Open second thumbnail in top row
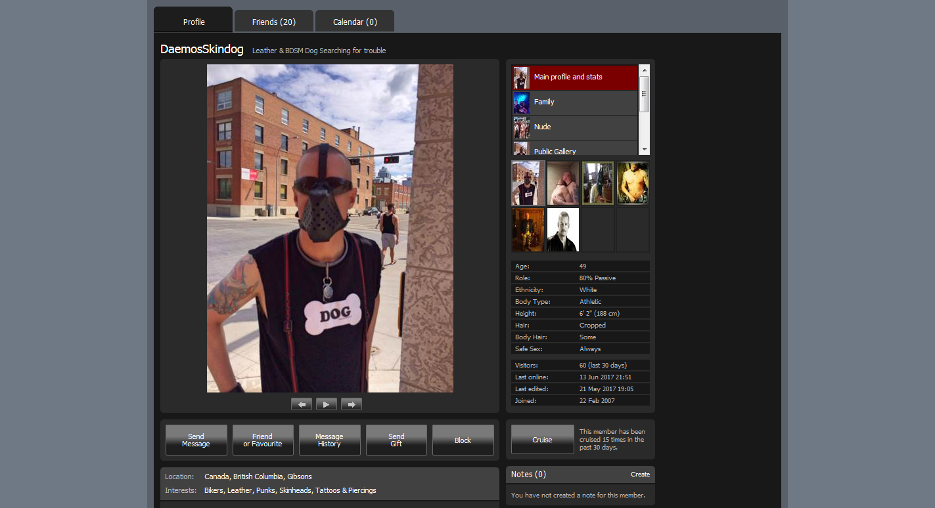The height and width of the screenshot is (508, 935). click(563, 183)
